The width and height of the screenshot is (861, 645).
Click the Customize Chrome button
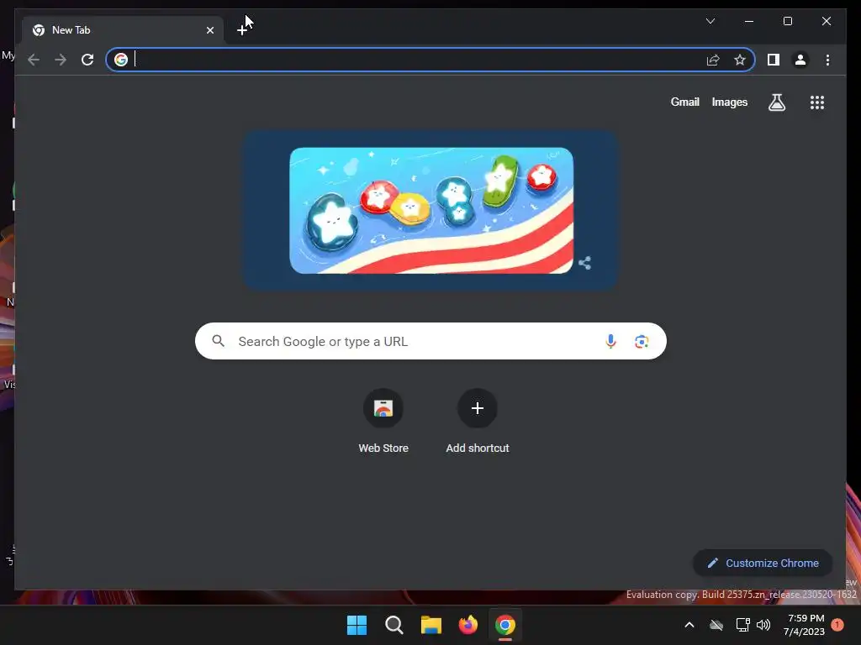click(x=763, y=564)
